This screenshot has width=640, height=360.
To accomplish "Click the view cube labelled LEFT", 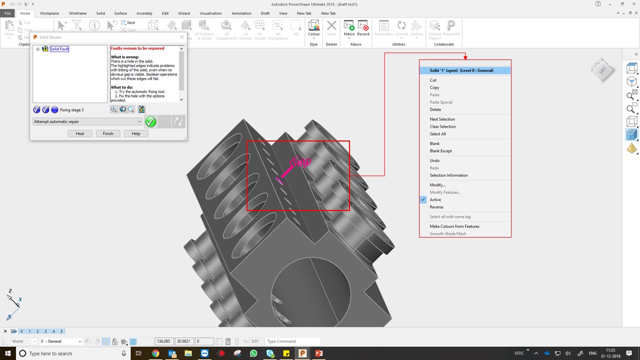I will coord(602,69).
